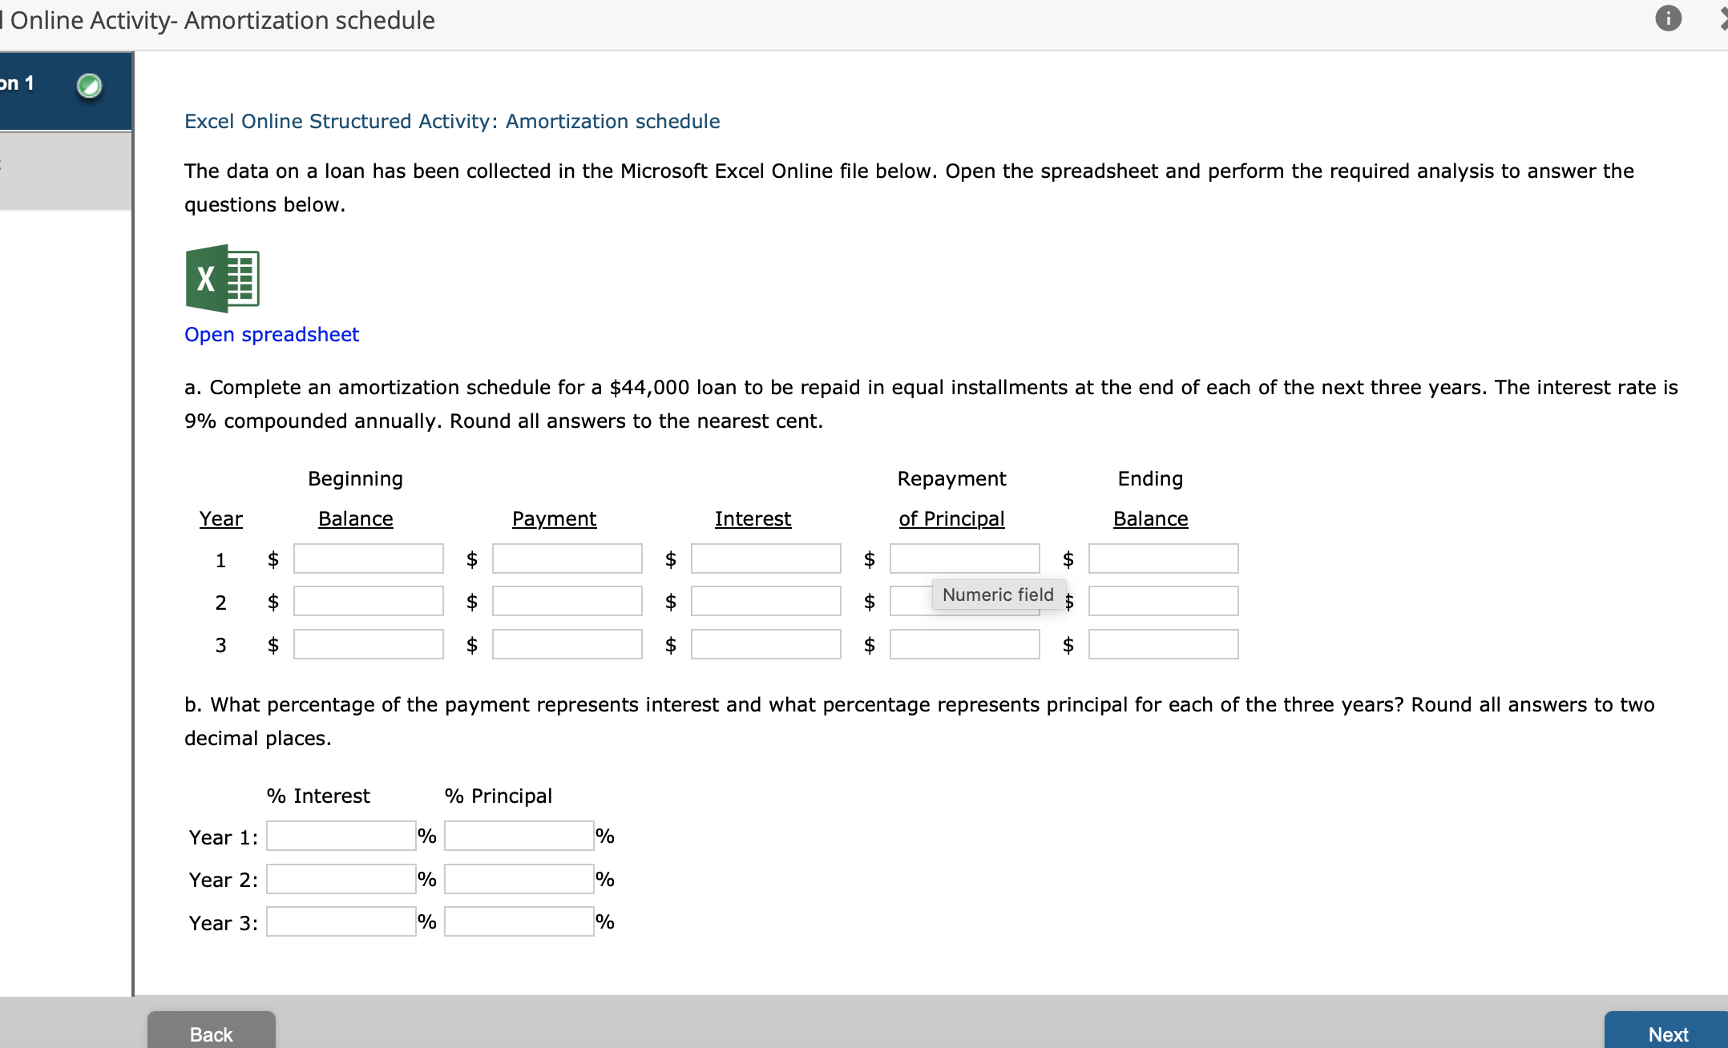Open the Excel spreadsheet icon
Viewport: 1728px width, 1048px height.
point(222,278)
